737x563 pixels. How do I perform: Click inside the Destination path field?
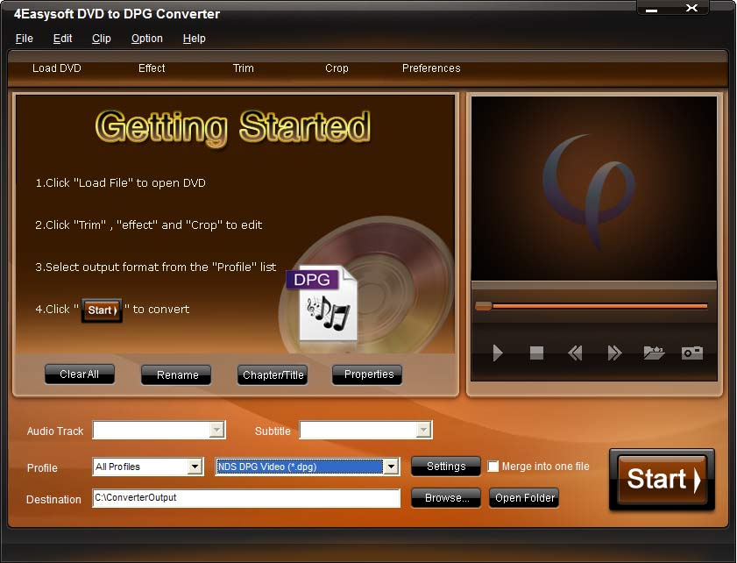click(x=245, y=498)
